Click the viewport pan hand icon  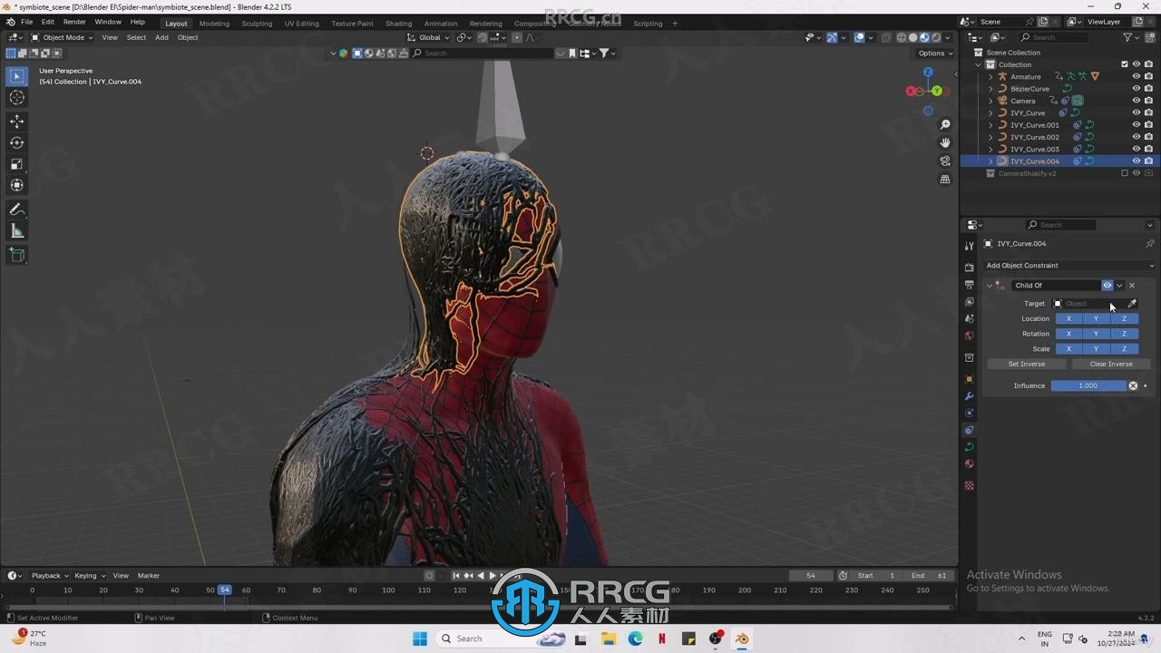[x=945, y=142]
